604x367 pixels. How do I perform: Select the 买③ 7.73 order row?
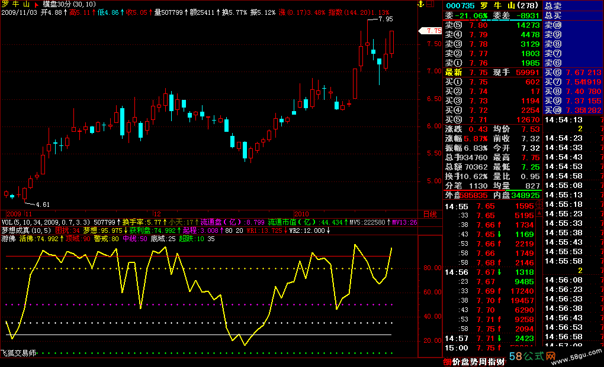point(493,100)
